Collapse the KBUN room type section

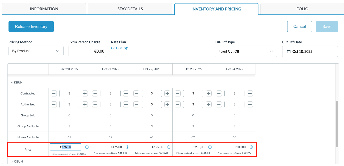[x=12, y=83]
